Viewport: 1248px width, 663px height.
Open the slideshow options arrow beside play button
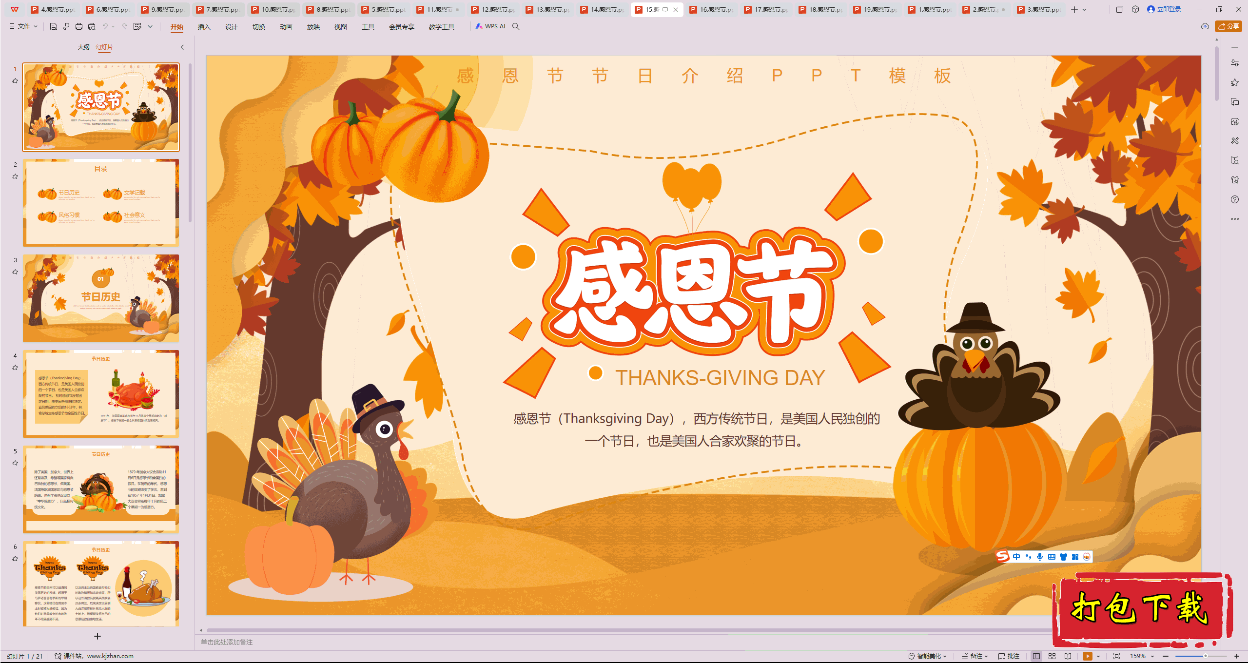(1098, 656)
